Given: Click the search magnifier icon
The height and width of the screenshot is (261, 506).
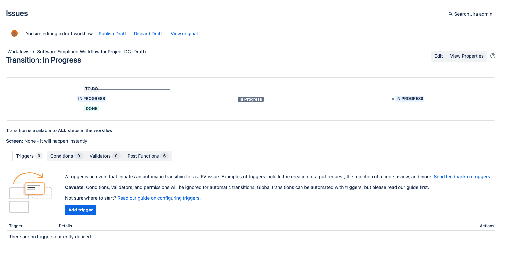Looking at the screenshot, I should (x=450, y=14).
